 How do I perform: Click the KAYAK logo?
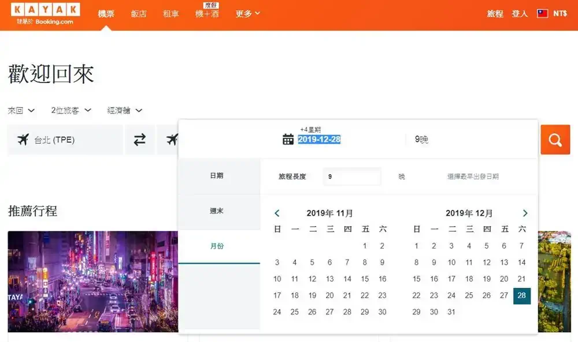point(45,10)
